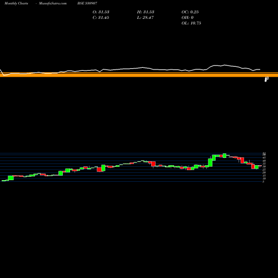Click the 'BSE 539997' symbol text
This screenshot has height=278, width=278.
tap(87, 3)
